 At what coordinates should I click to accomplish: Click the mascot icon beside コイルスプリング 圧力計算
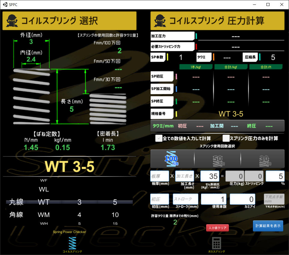(x=160, y=21)
